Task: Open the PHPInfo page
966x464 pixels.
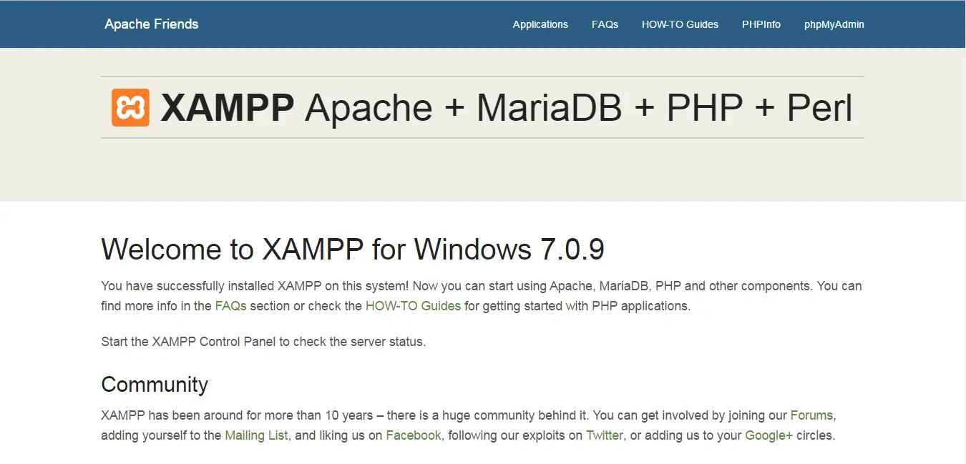Action: (x=761, y=24)
